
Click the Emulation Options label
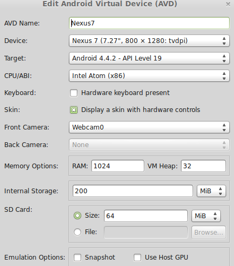[34, 258]
